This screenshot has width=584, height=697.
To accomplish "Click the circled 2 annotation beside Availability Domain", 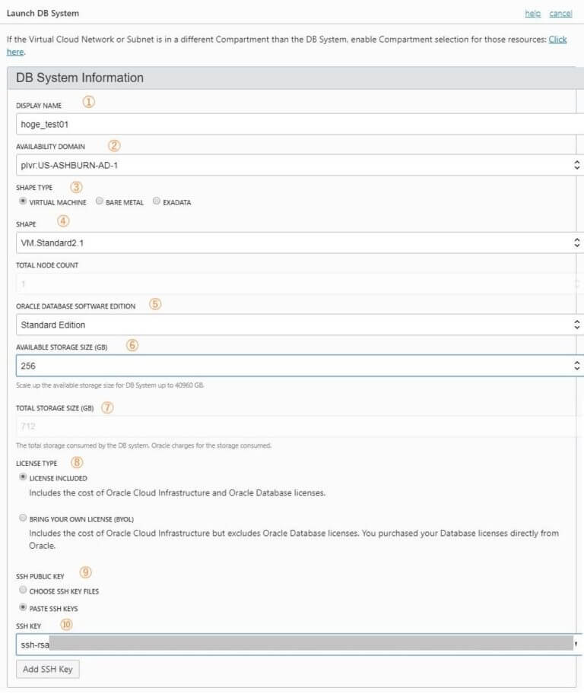I will pos(114,145).
